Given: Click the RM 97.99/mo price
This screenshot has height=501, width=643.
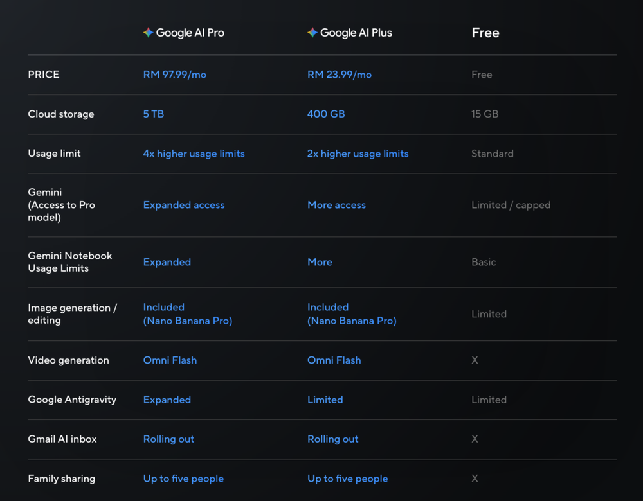Looking at the screenshot, I should [x=175, y=75].
